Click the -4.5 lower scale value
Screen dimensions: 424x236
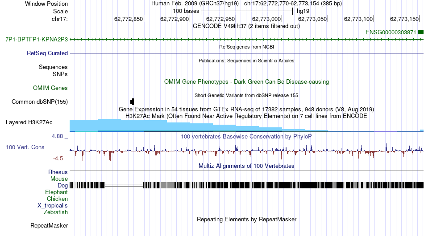(x=58, y=159)
